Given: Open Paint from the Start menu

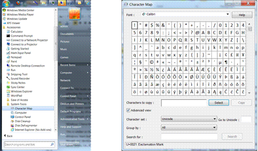Looking at the screenshot, I should (14, 61).
